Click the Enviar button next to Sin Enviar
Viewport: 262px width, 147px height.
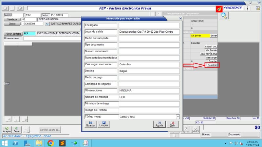click(214, 36)
